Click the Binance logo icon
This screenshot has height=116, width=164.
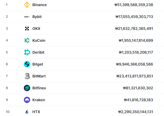[27, 5]
